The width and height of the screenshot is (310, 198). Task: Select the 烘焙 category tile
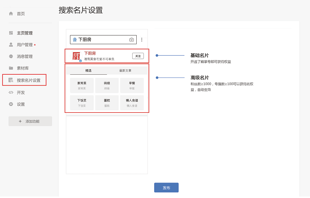click(107, 86)
